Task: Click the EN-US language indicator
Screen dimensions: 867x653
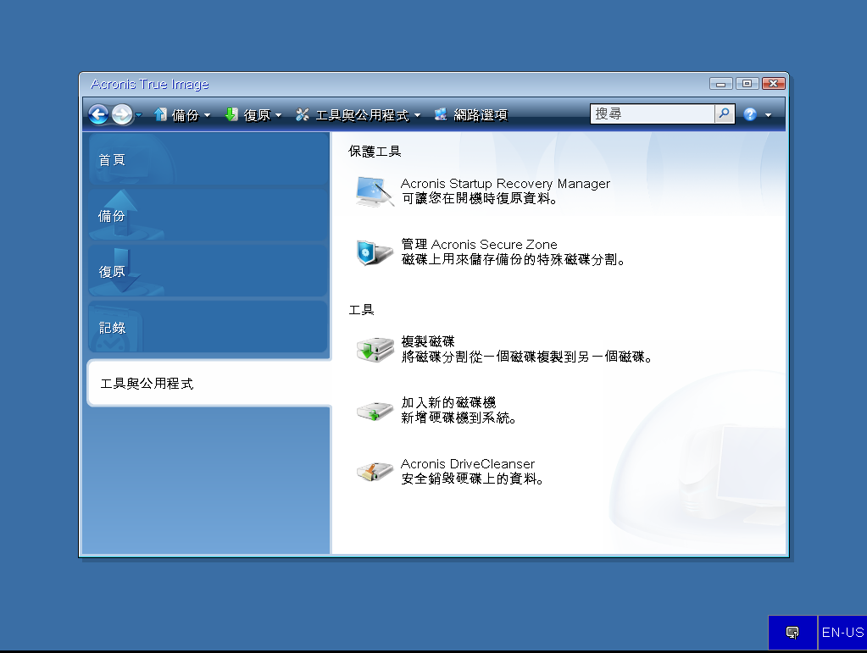Action: pyautogui.click(x=842, y=633)
